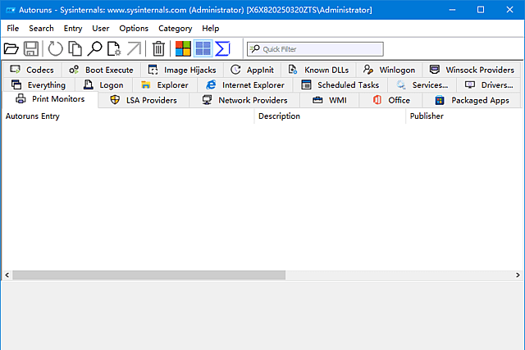
Task: Sort by the Publisher column header
Action: (465, 116)
